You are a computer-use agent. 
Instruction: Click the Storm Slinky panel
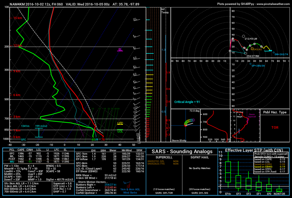(x=185, y=126)
